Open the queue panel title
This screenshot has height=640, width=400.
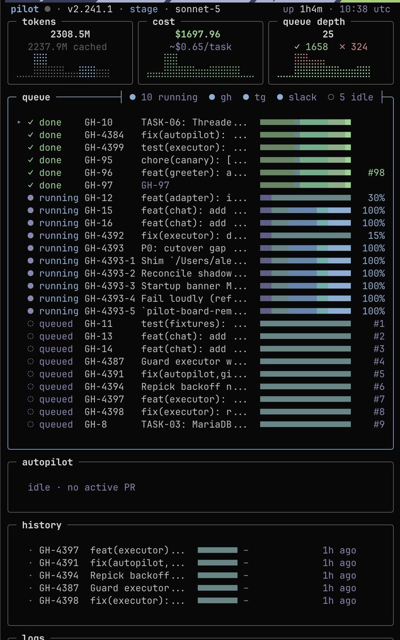pos(36,97)
